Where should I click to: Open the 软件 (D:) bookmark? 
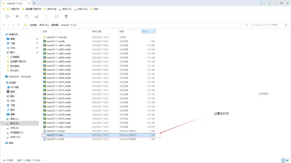[65, 9]
